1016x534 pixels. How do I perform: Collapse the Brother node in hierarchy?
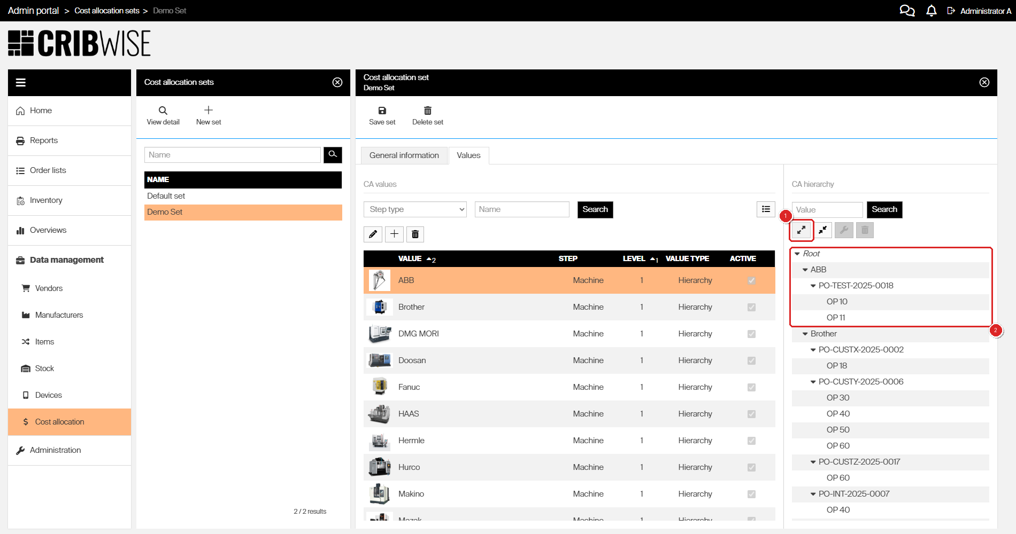[x=805, y=334]
